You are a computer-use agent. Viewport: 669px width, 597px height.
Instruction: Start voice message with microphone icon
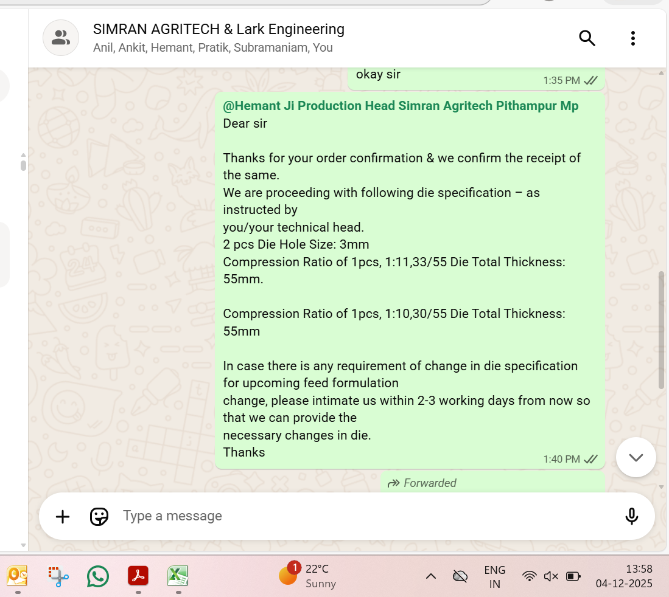[x=631, y=517]
